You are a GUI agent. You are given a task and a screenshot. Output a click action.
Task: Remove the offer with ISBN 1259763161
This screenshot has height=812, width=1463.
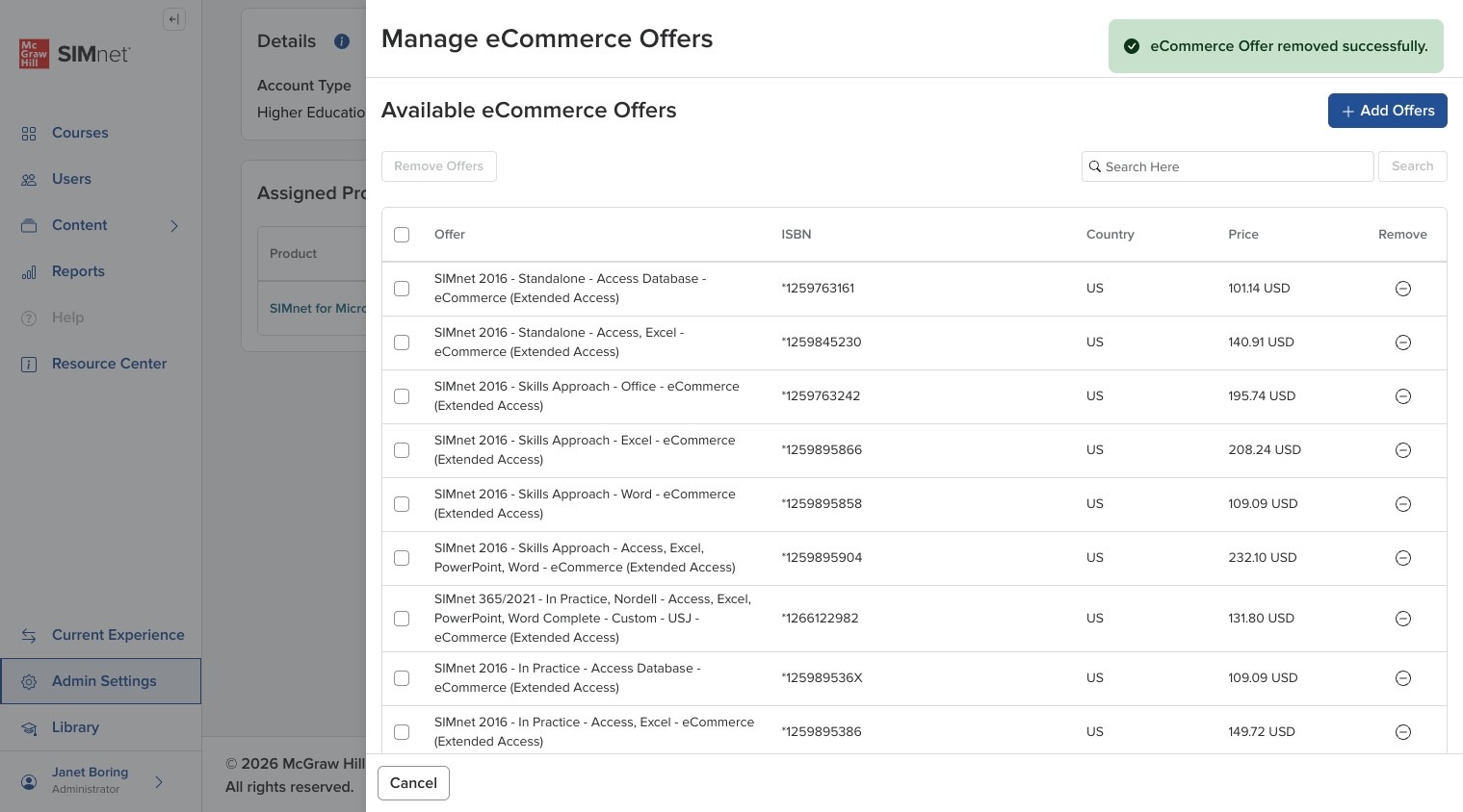[1403, 289]
